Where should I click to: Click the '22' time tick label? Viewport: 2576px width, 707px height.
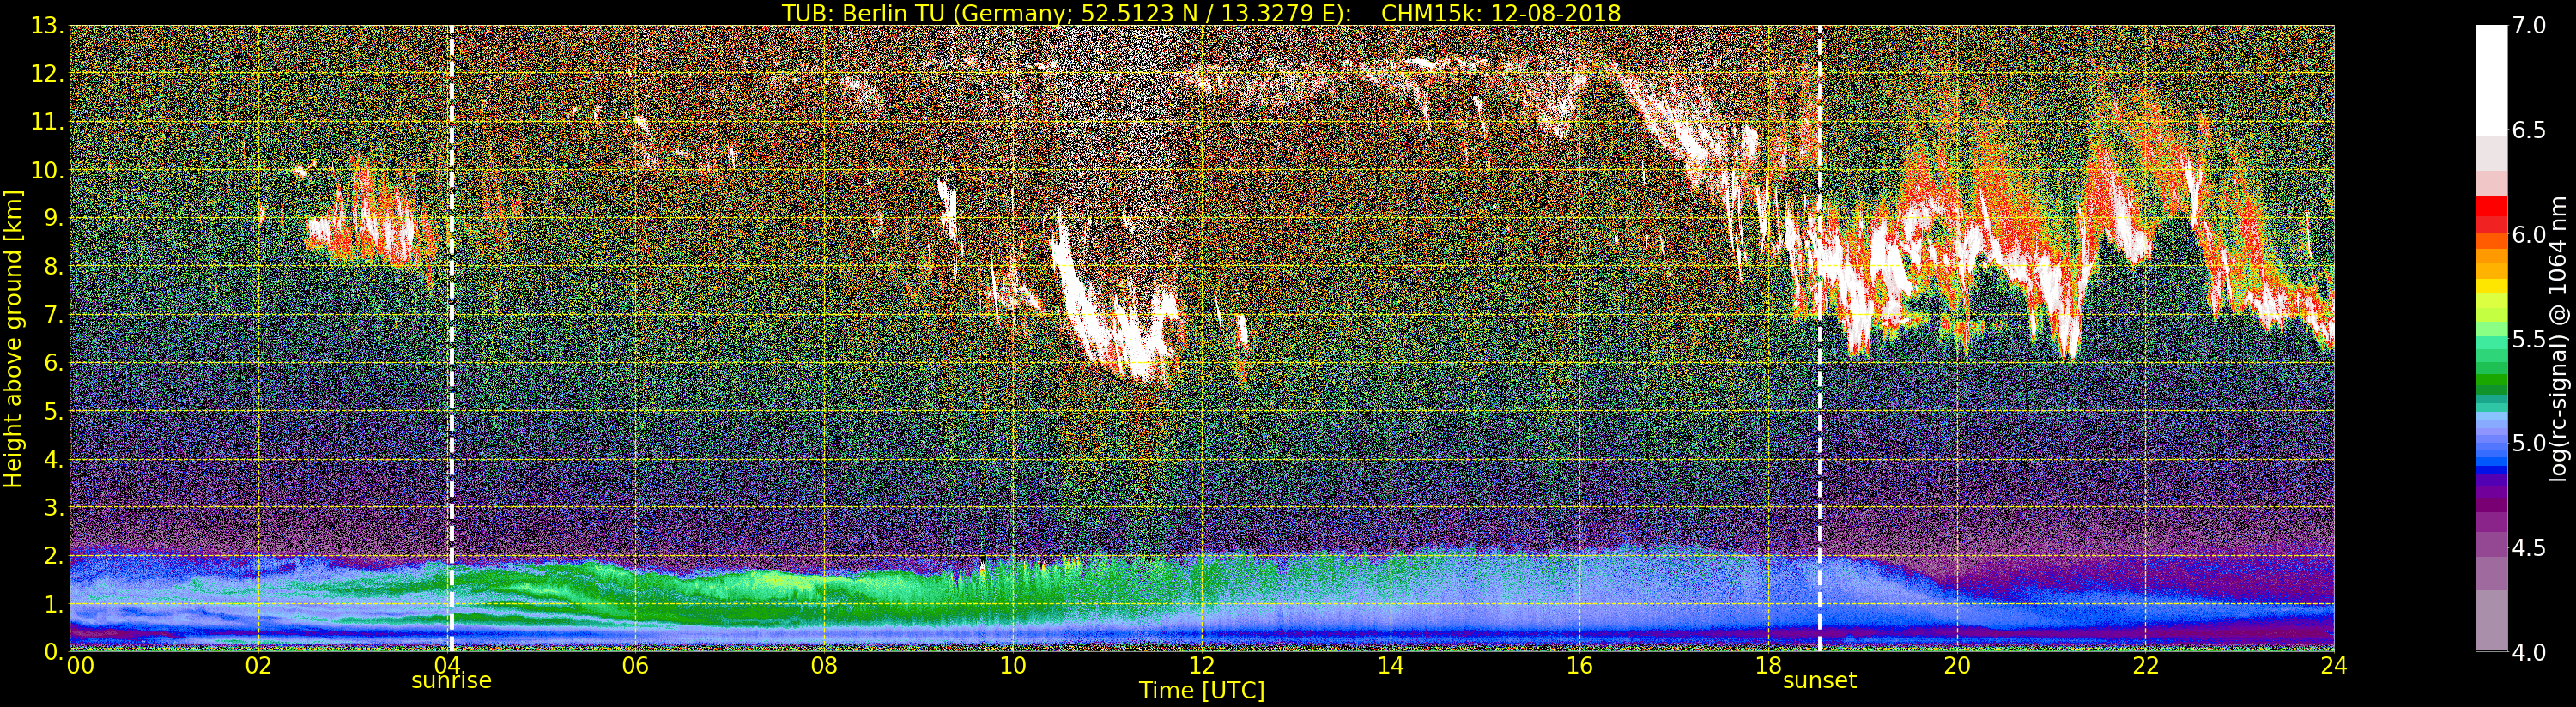pos(2146,665)
